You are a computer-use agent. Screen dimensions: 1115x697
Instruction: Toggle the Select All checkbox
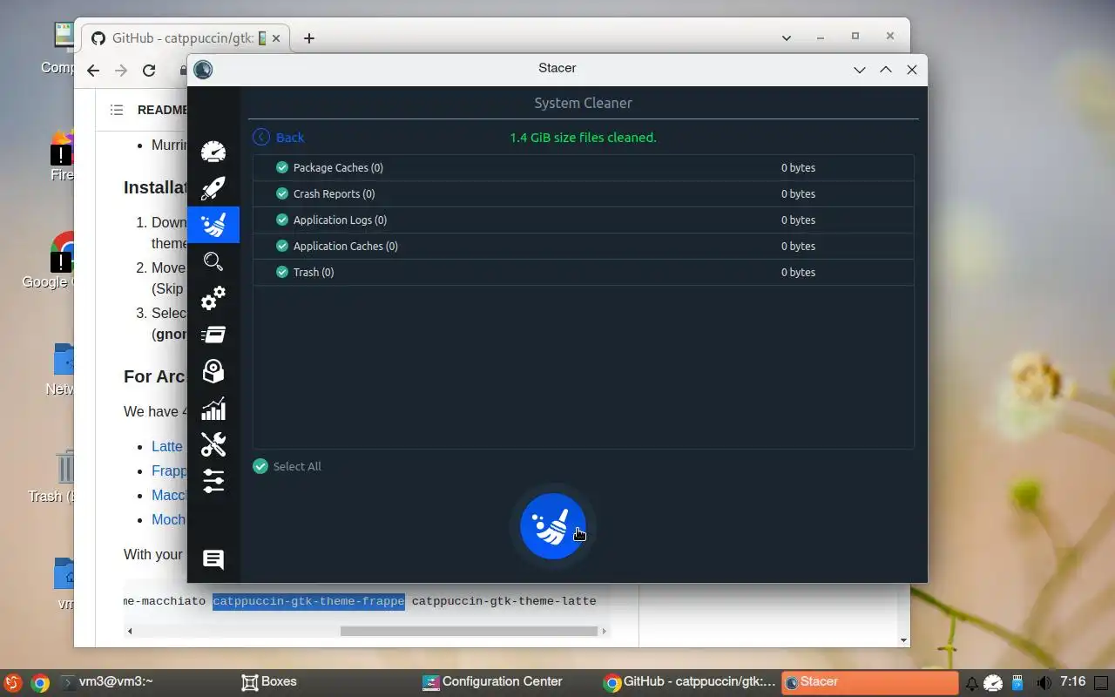pos(260,466)
